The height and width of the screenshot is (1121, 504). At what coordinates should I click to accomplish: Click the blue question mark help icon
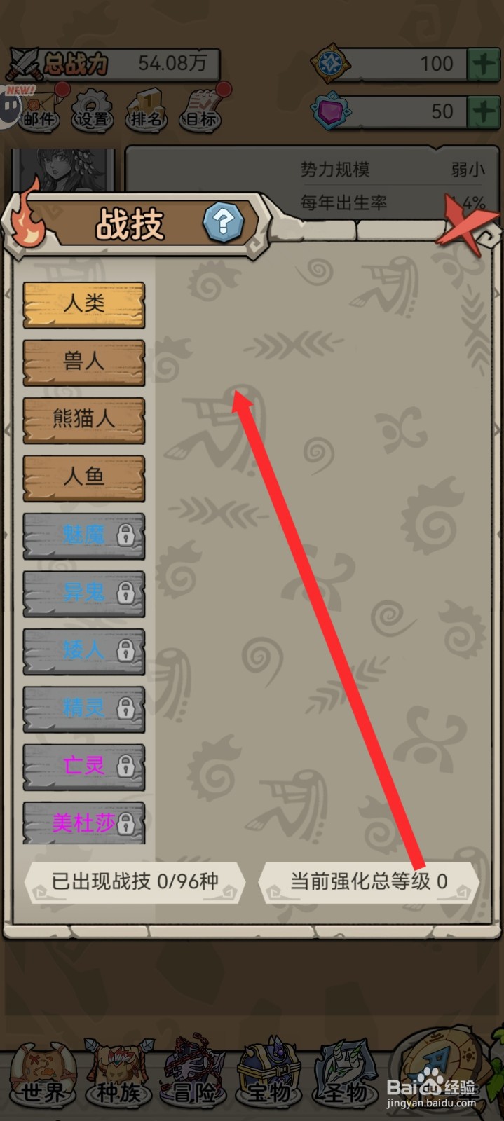[x=223, y=222]
